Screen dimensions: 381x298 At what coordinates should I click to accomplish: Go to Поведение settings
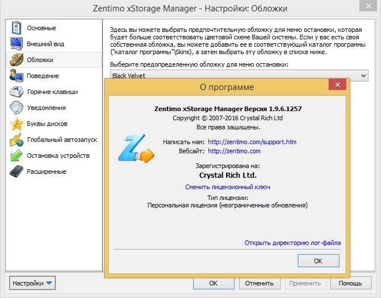43,76
